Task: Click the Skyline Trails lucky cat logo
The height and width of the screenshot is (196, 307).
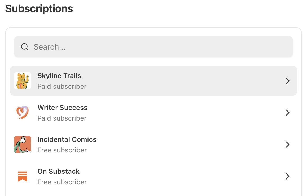Action: [x=23, y=81]
